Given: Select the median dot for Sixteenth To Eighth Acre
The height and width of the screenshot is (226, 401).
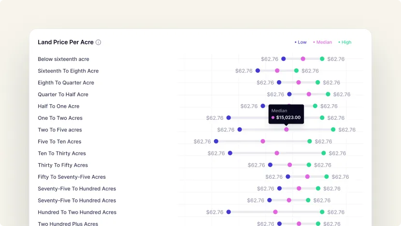Looking at the screenshot, I should coord(277,71).
